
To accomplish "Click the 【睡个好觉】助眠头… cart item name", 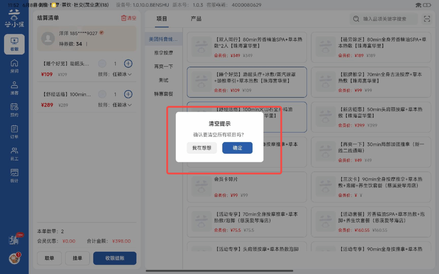I will 65,64.
